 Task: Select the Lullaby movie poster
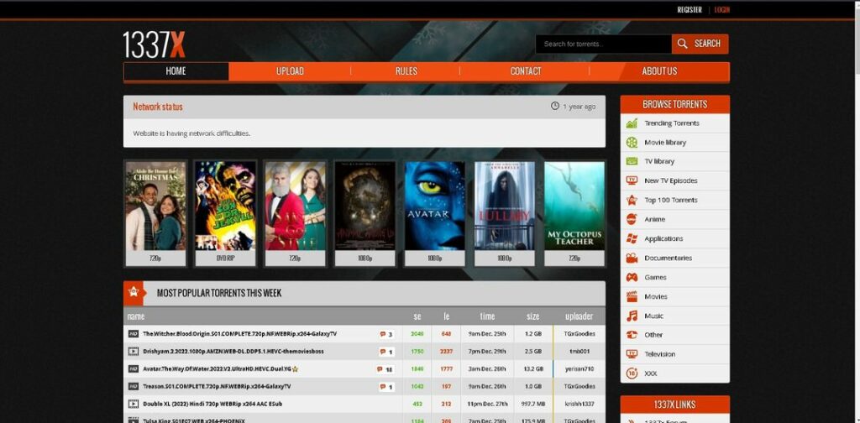click(505, 206)
